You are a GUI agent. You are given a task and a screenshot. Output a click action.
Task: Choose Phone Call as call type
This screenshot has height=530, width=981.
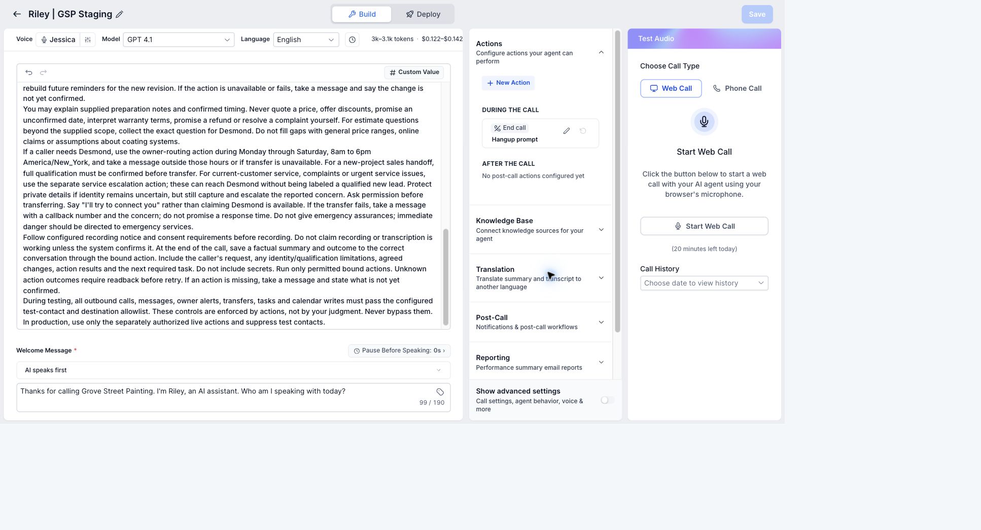point(737,88)
